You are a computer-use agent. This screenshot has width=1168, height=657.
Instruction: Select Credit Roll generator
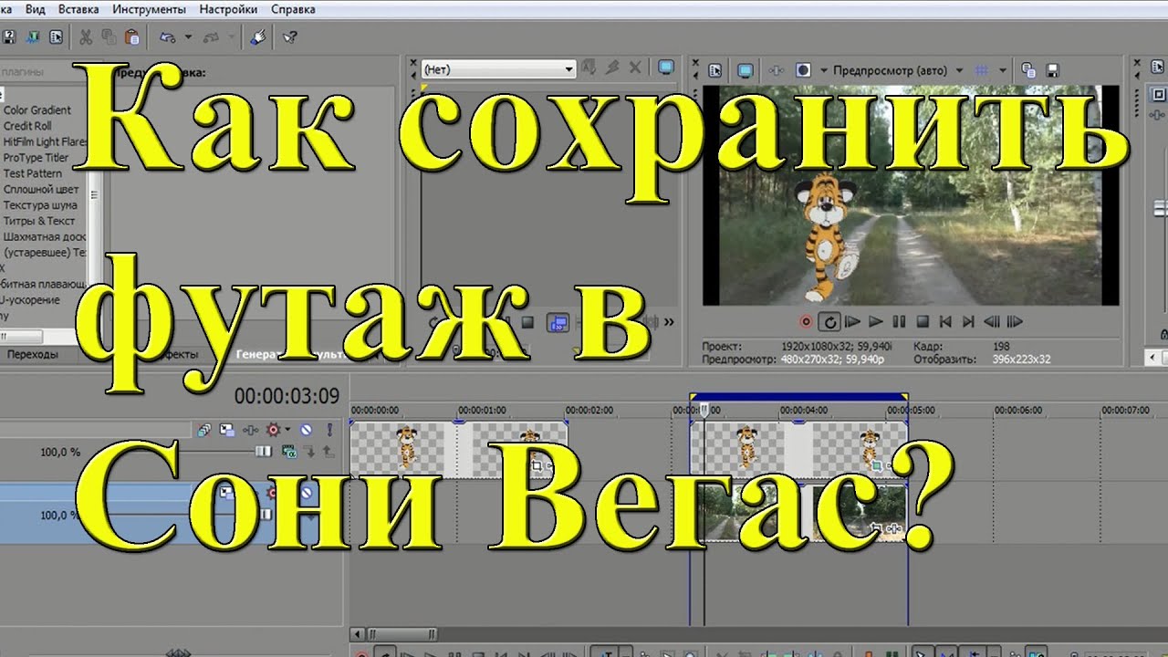click(27, 126)
